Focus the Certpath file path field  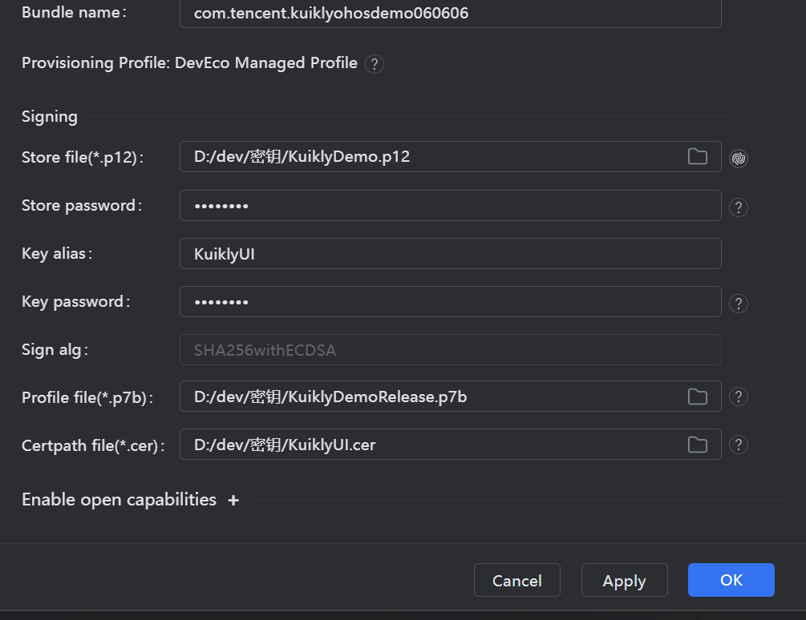450,445
